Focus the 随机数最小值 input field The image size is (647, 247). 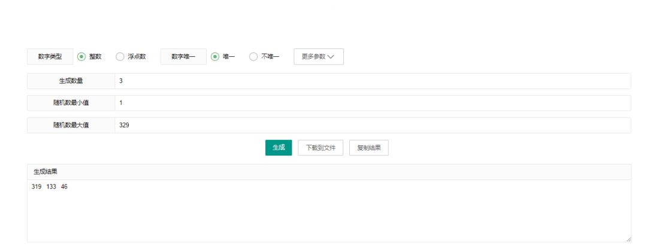pos(373,103)
